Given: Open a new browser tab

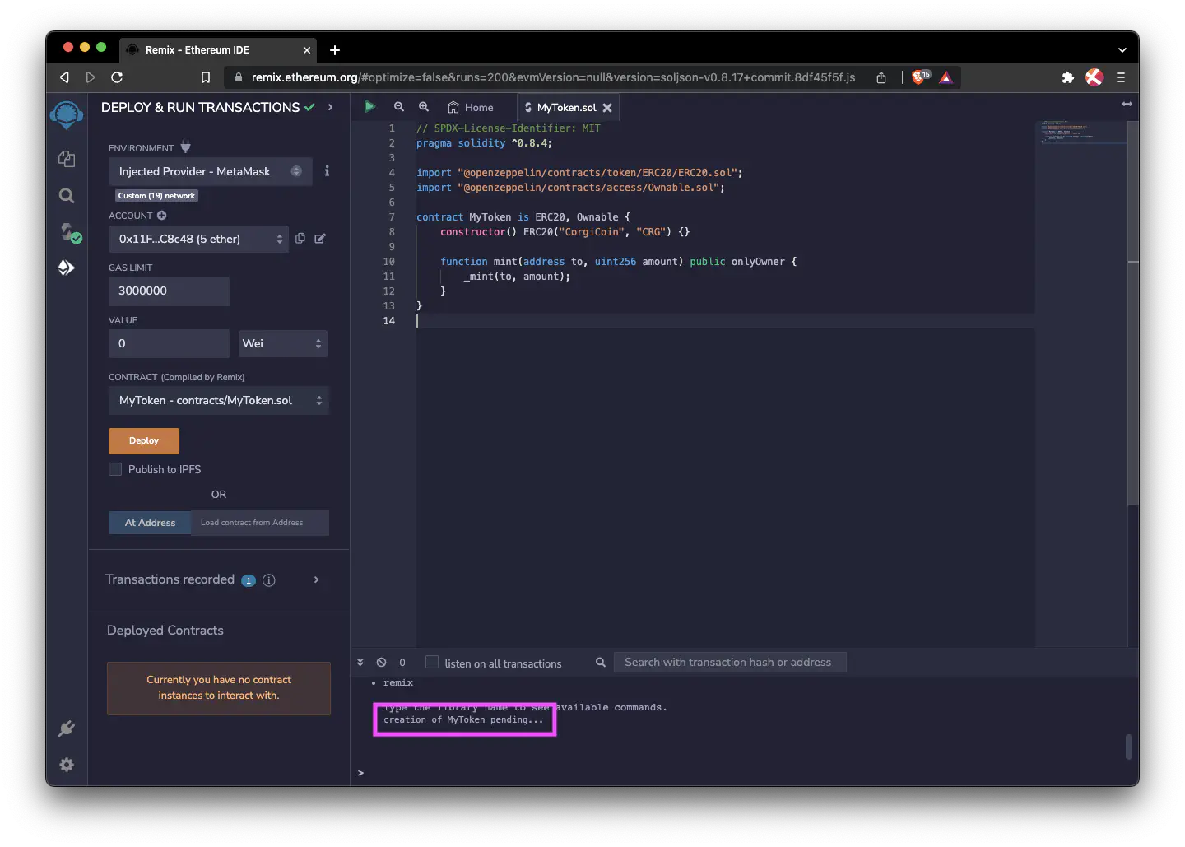Looking at the screenshot, I should pos(335,50).
